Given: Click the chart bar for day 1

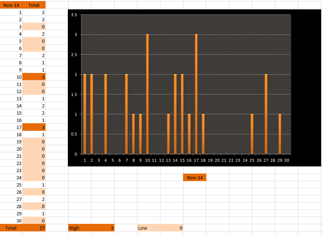Looking at the screenshot, I should [85, 114].
